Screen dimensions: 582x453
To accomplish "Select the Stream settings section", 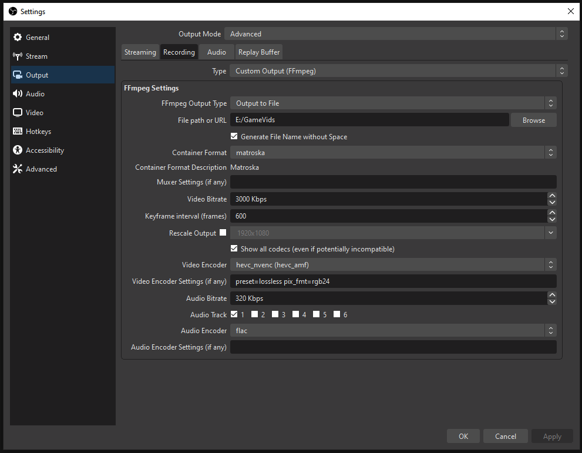I will [36, 56].
